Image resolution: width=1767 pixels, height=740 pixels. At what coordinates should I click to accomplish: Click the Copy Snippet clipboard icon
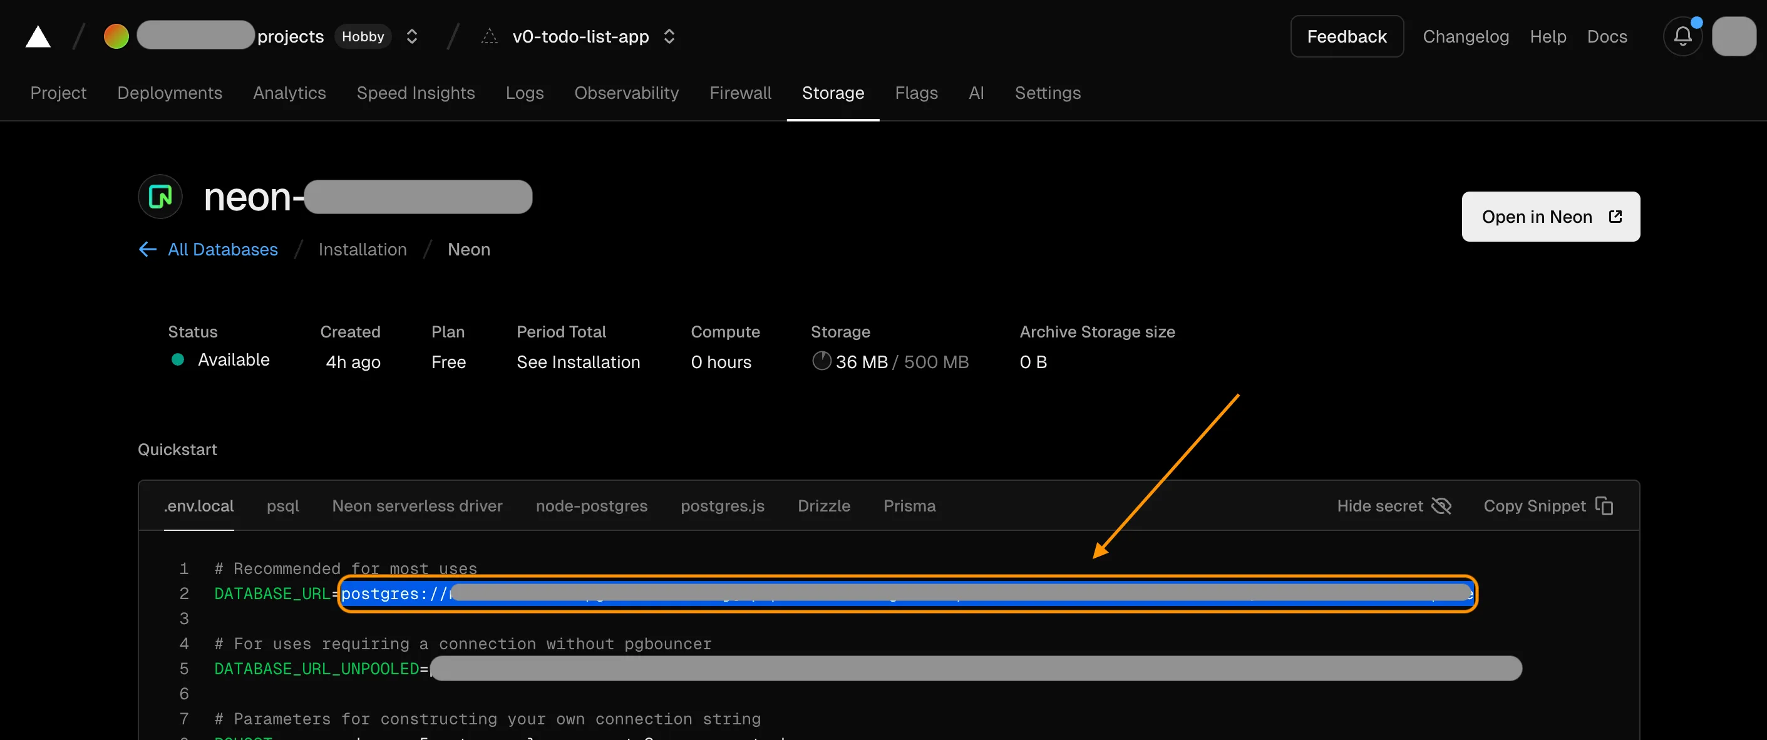click(1604, 505)
